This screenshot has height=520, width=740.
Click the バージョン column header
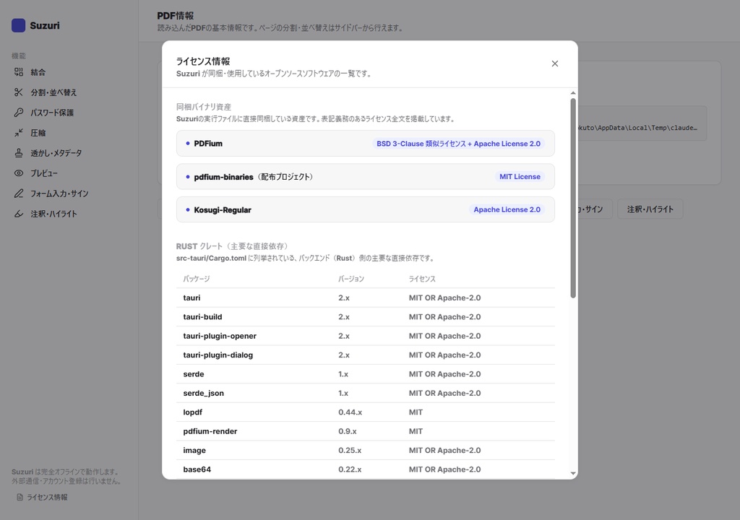coord(351,279)
